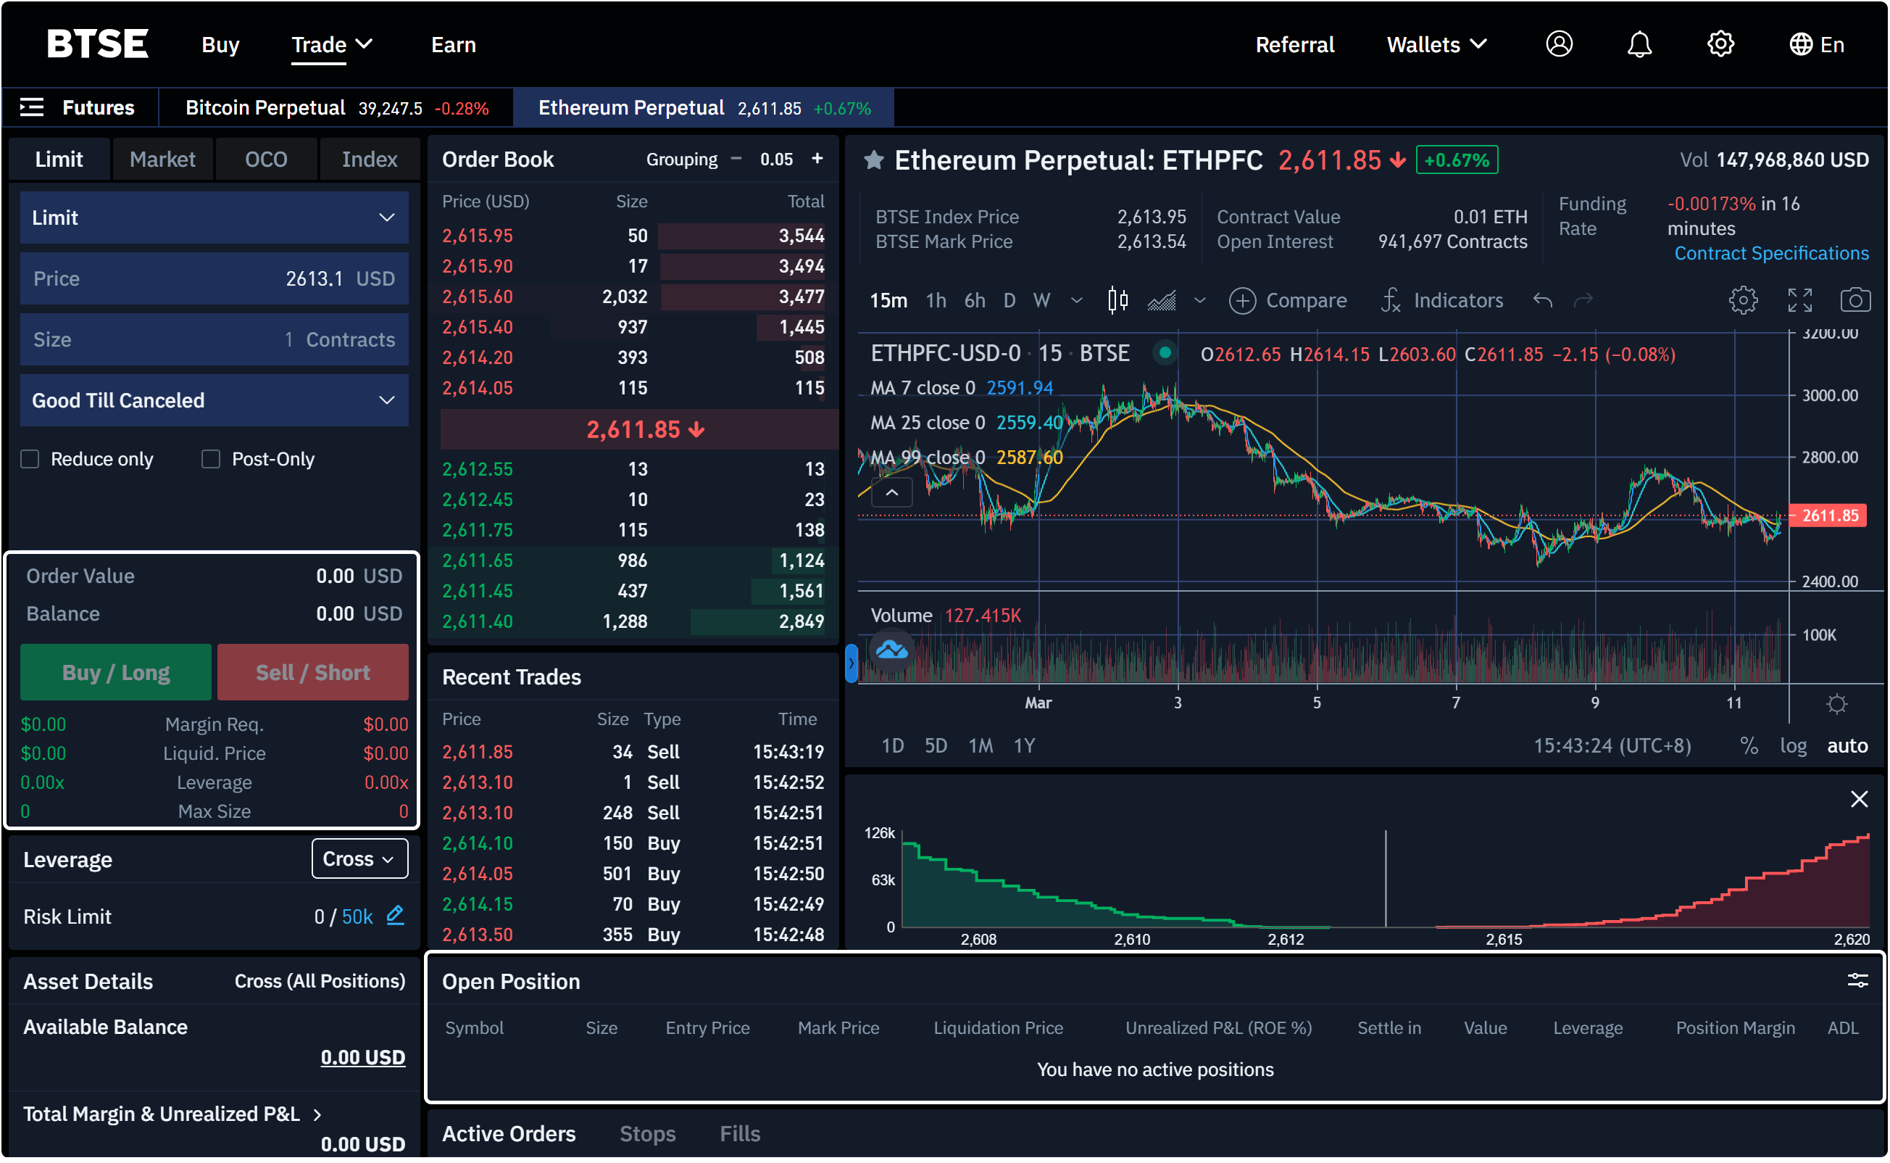
Task: Open chart settings gear icon
Action: (1744, 301)
